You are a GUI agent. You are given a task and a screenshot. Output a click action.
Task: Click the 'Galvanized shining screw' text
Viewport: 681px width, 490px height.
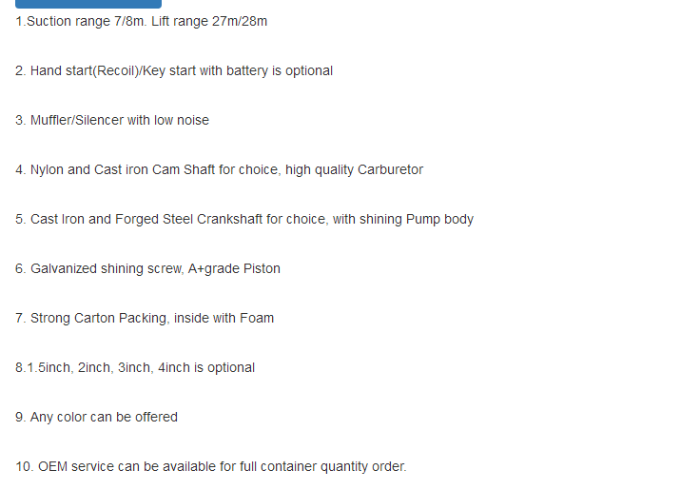pos(107,269)
